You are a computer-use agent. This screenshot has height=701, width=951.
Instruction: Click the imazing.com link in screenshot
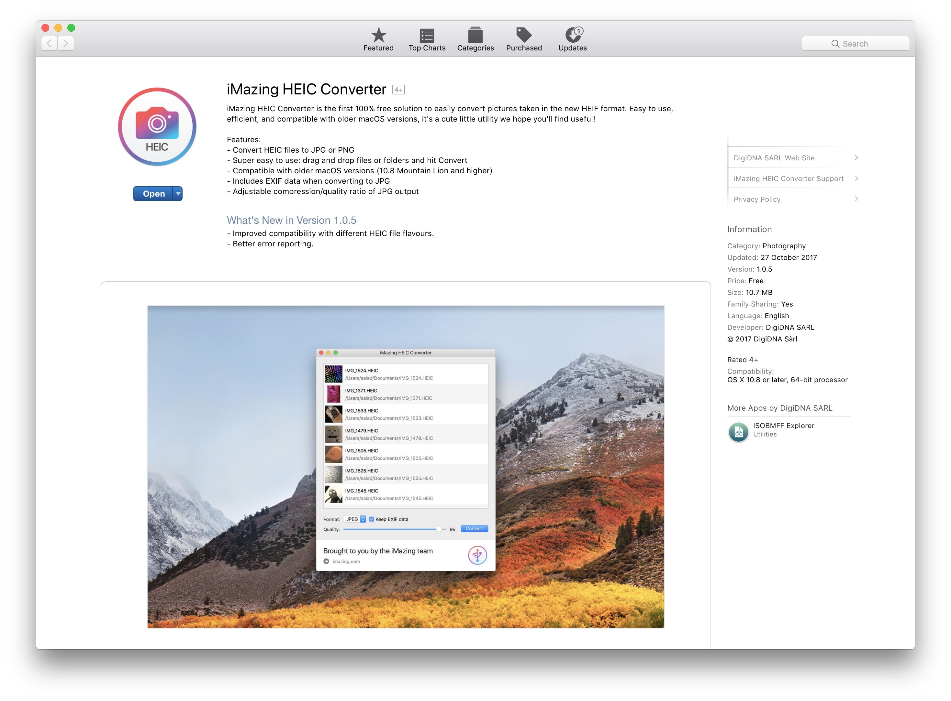(x=346, y=561)
